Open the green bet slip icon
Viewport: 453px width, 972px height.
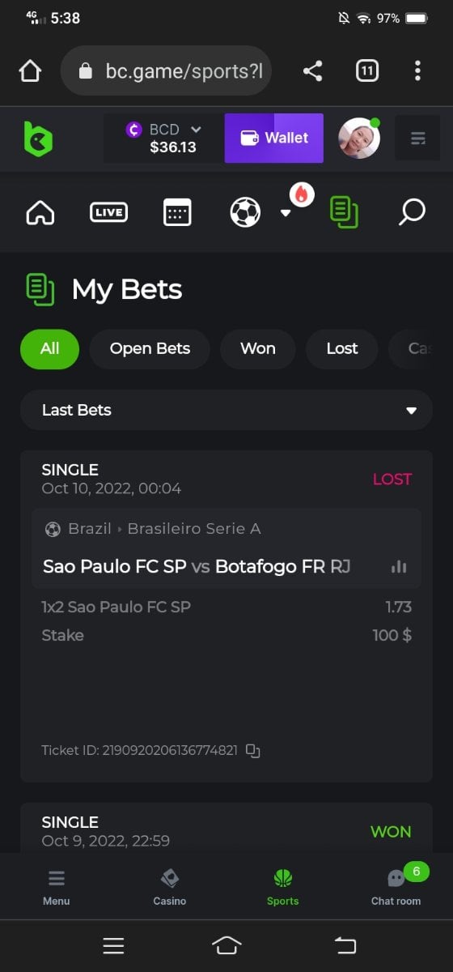344,213
